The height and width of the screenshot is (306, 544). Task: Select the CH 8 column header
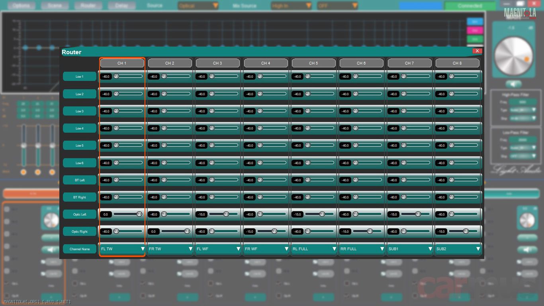457,63
